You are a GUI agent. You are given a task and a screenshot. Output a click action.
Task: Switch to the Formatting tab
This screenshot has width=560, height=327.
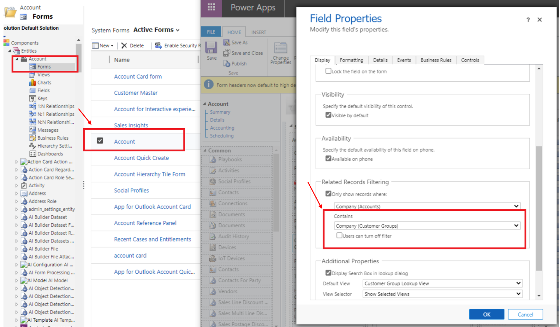point(351,60)
